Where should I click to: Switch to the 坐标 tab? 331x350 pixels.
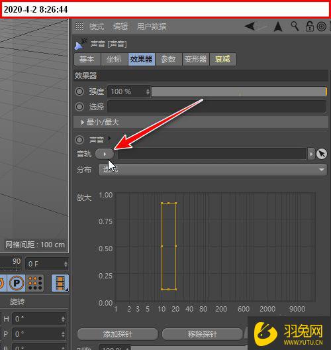(115, 59)
